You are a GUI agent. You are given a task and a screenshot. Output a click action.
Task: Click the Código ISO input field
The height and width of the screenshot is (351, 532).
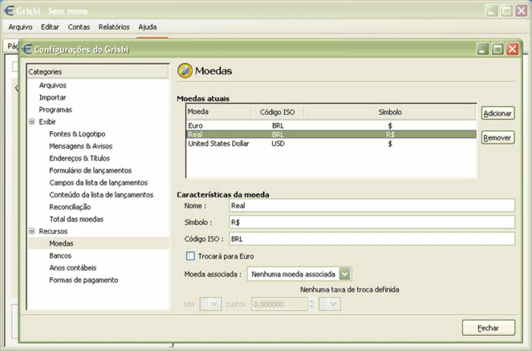pyautogui.click(x=372, y=239)
